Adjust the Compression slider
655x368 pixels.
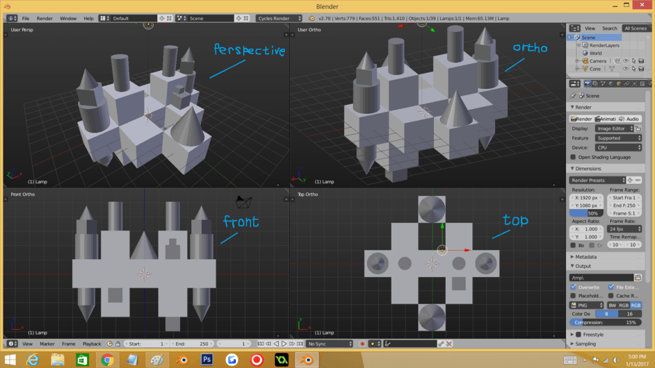pos(606,322)
